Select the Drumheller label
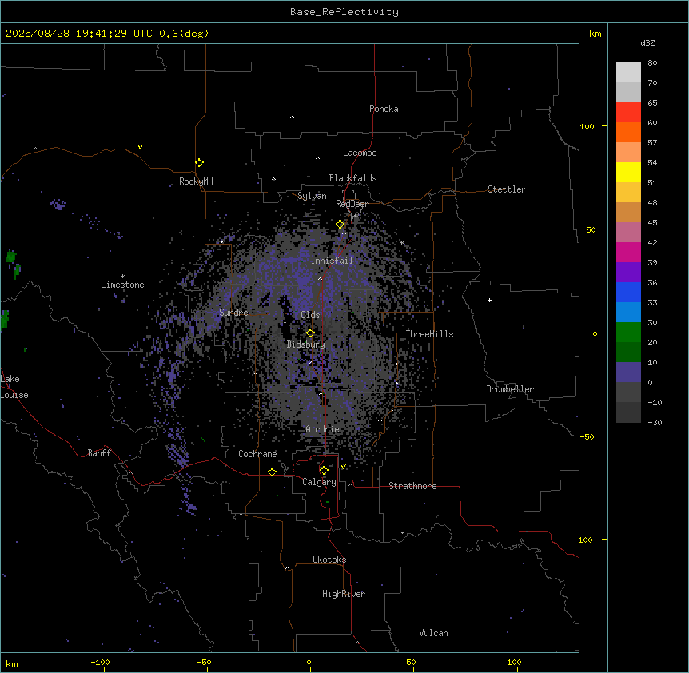 (x=510, y=389)
